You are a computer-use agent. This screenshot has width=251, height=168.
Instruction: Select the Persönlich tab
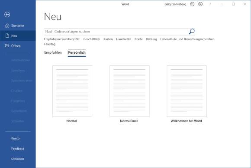tap(77, 52)
